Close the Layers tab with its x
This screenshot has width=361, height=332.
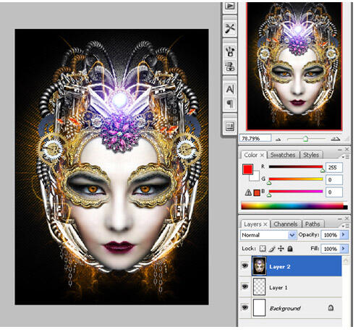(x=266, y=224)
